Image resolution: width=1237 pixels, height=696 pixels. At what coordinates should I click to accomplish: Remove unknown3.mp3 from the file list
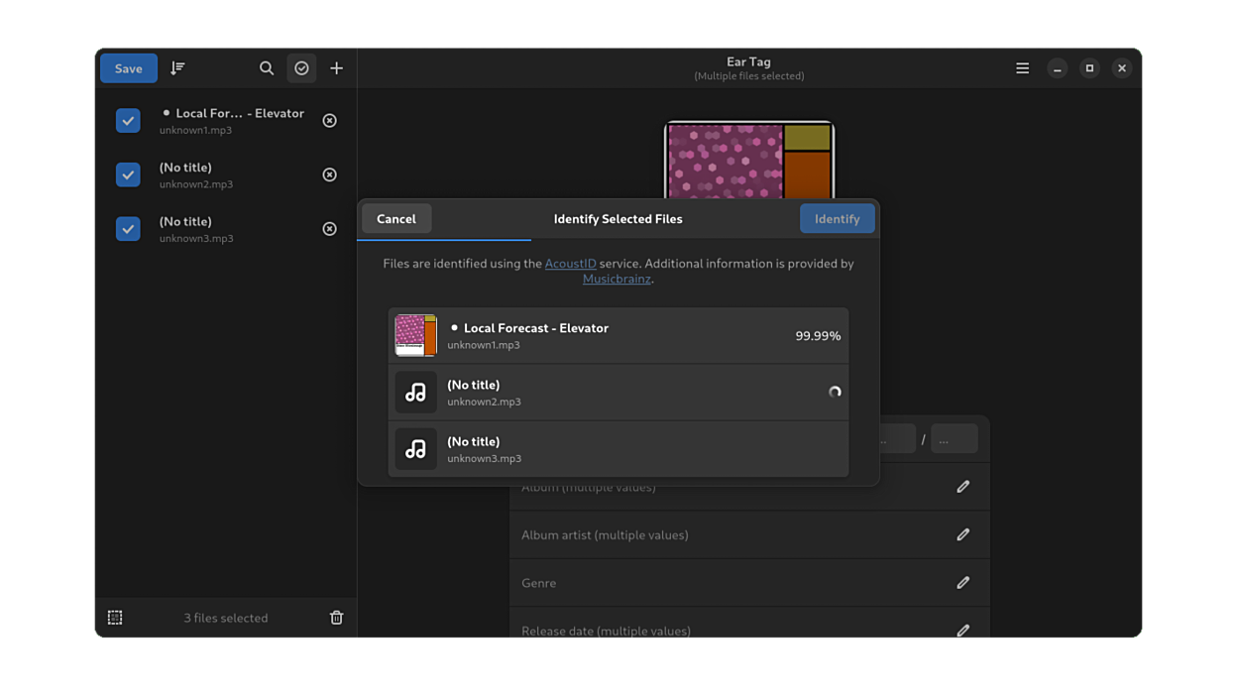[330, 229]
